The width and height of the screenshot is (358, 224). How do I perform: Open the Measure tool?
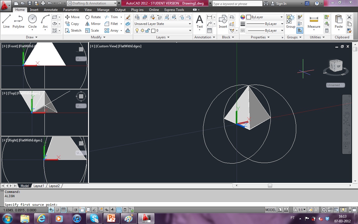(314, 22)
